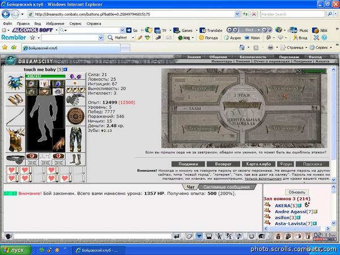340x255 pixels.
Task: Click the golden horned armor slot
Action: (15, 139)
